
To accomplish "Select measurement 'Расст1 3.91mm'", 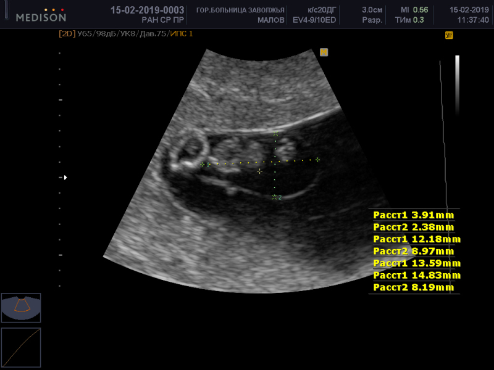I will click(414, 215).
